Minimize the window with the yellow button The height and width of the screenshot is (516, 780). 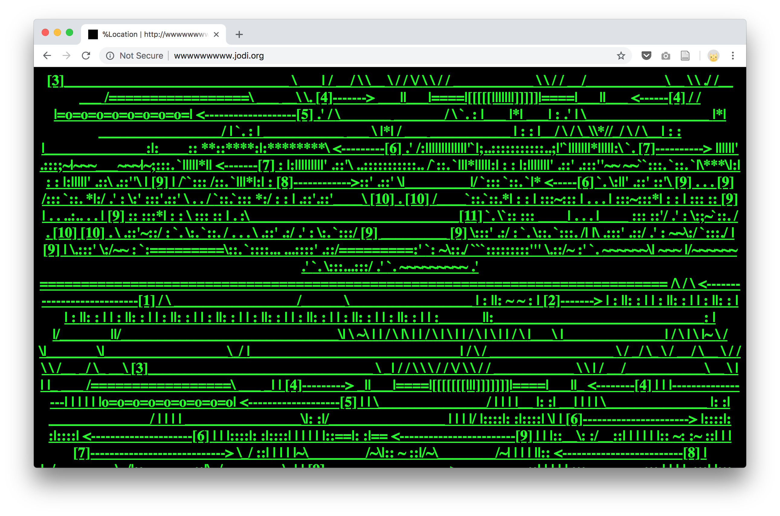coord(57,32)
